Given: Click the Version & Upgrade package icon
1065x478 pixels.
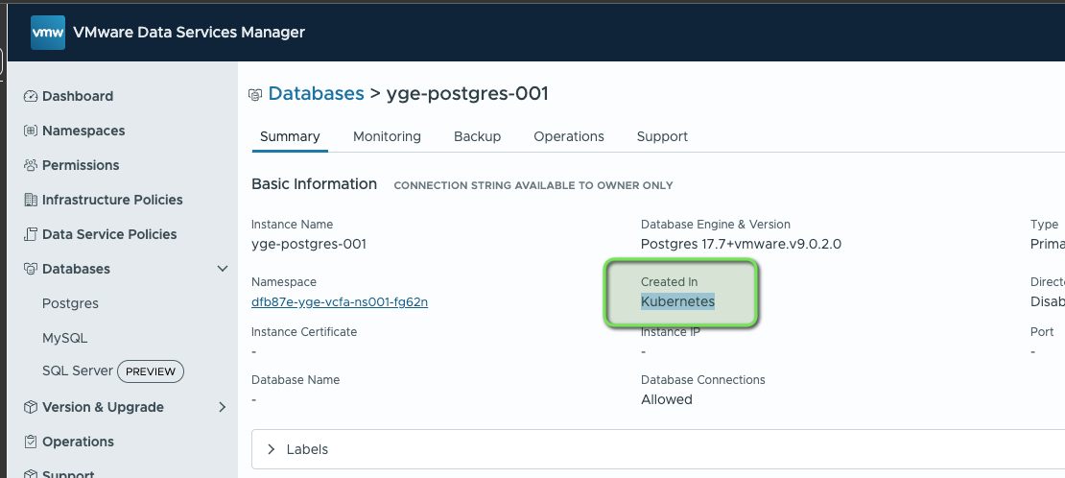Looking at the screenshot, I should tap(31, 407).
